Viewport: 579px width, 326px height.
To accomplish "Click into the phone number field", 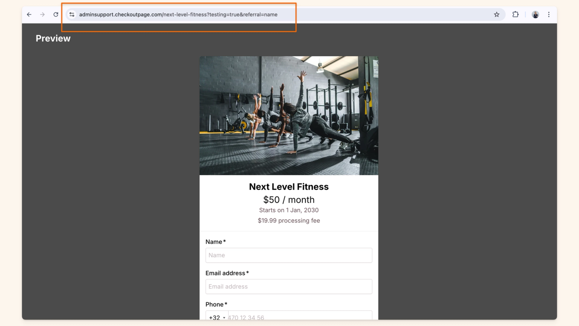I will [300, 316].
